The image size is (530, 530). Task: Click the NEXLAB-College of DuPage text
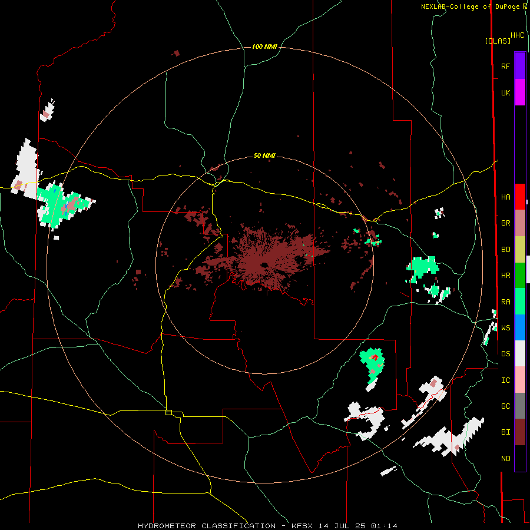(x=470, y=6)
